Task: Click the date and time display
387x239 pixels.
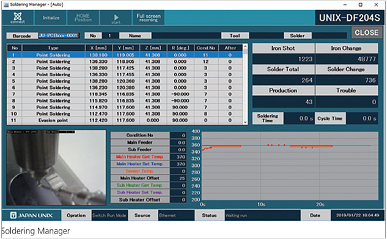Action: tap(358, 215)
